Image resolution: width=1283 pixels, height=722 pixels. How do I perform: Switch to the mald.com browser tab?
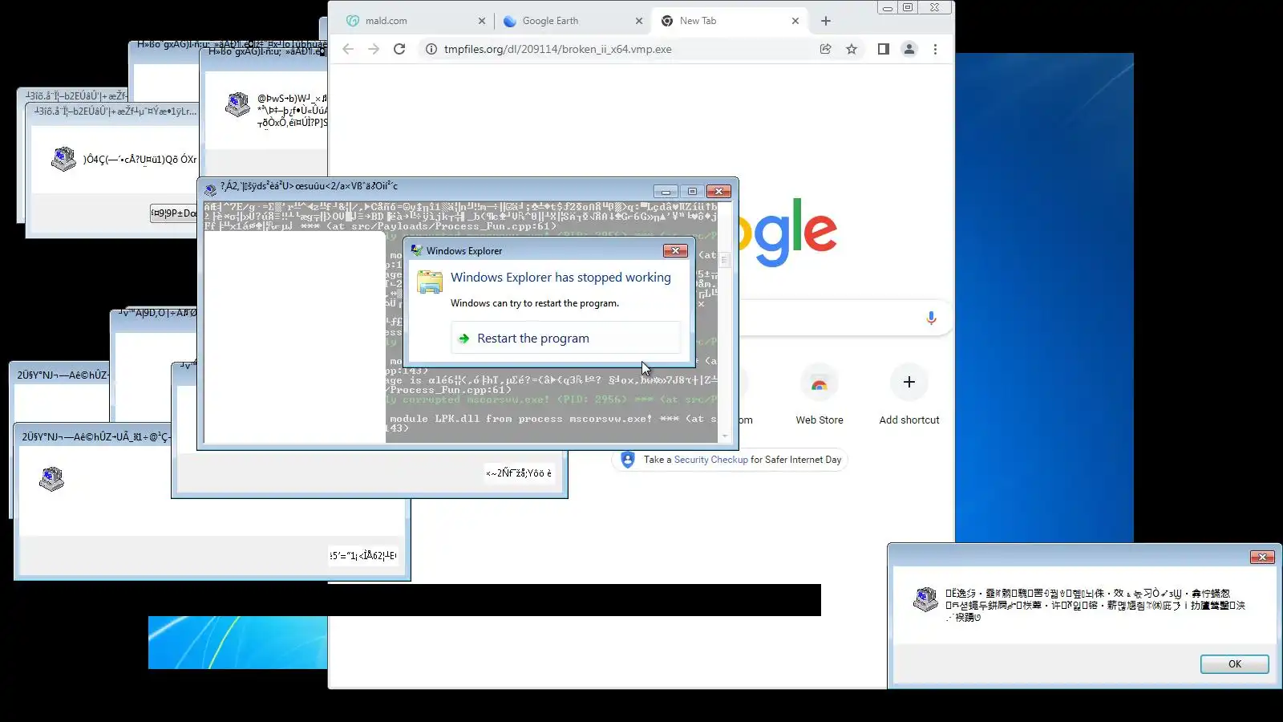416,21
